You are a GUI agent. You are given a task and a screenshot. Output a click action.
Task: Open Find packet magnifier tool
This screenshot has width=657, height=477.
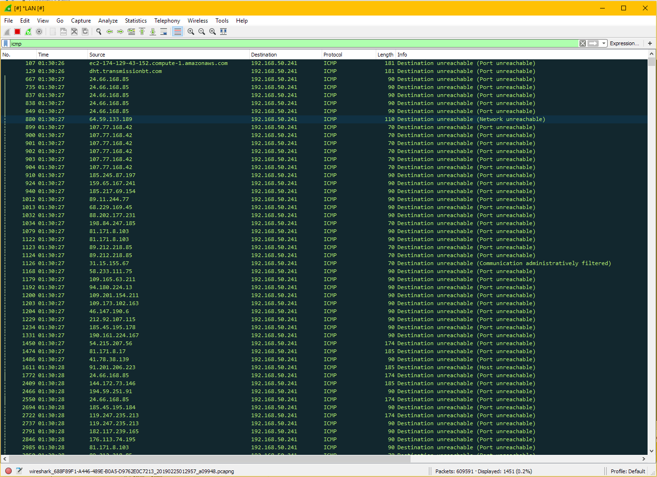[99, 32]
